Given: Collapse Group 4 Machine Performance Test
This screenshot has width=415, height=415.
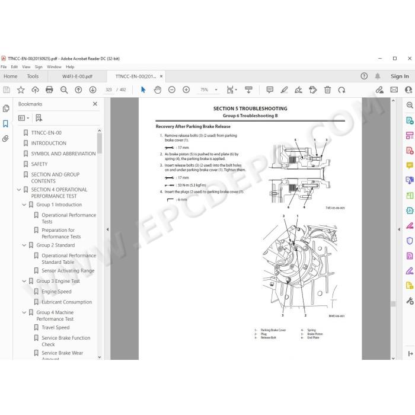Looking at the screenshot, I should (24, 312).
